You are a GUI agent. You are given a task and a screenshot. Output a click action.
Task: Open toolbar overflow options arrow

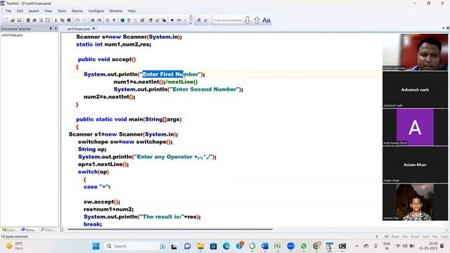click(x=191, y=23)
